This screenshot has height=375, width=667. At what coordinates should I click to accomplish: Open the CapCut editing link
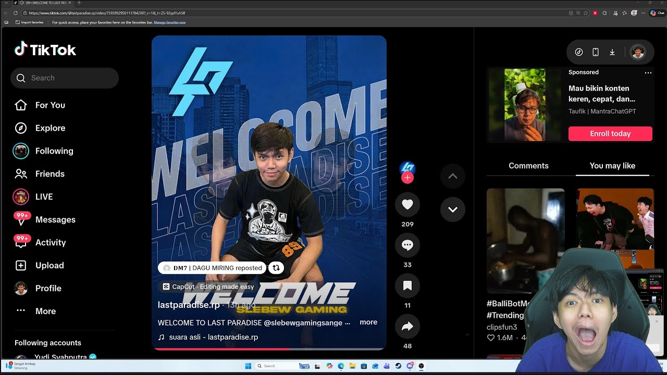(208, 286)
